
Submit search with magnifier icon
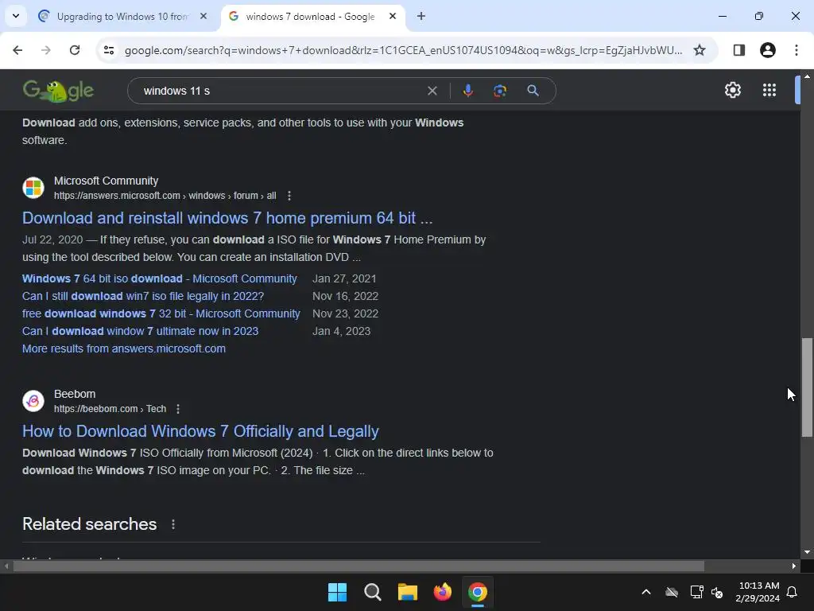[x=533, y=91]
